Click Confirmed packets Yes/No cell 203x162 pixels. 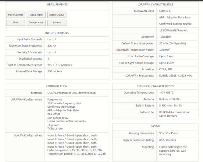click(175, 24)
